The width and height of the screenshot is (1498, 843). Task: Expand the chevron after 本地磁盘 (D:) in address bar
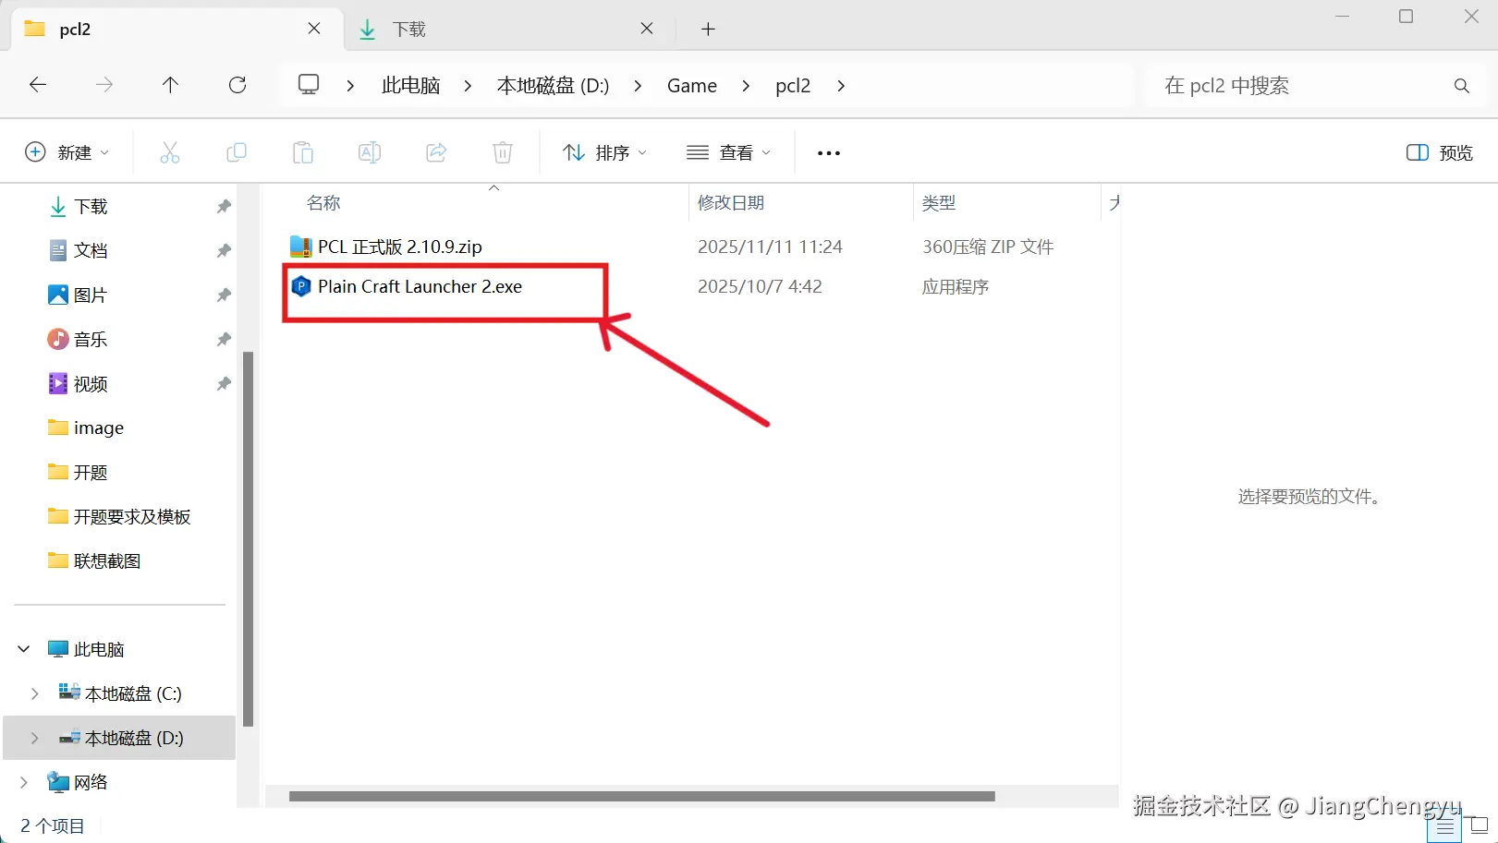[638, 86]
